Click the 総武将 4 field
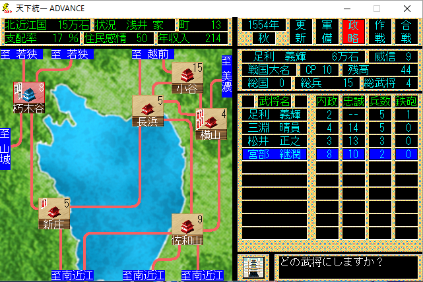Screen dimensions: 423x282 pos(391,83)
